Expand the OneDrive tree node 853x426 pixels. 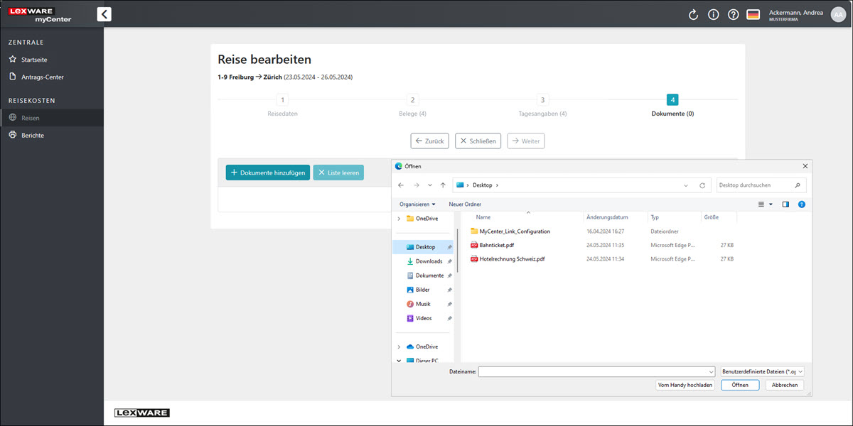[x=399, y=219]
